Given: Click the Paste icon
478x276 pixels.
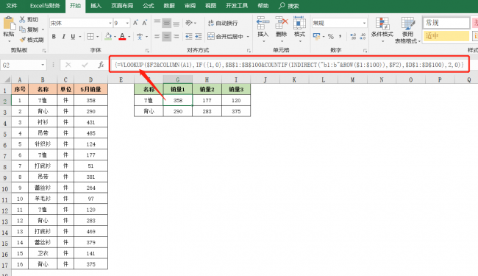Looking at the screenshot, I should (x=9, y=24).
